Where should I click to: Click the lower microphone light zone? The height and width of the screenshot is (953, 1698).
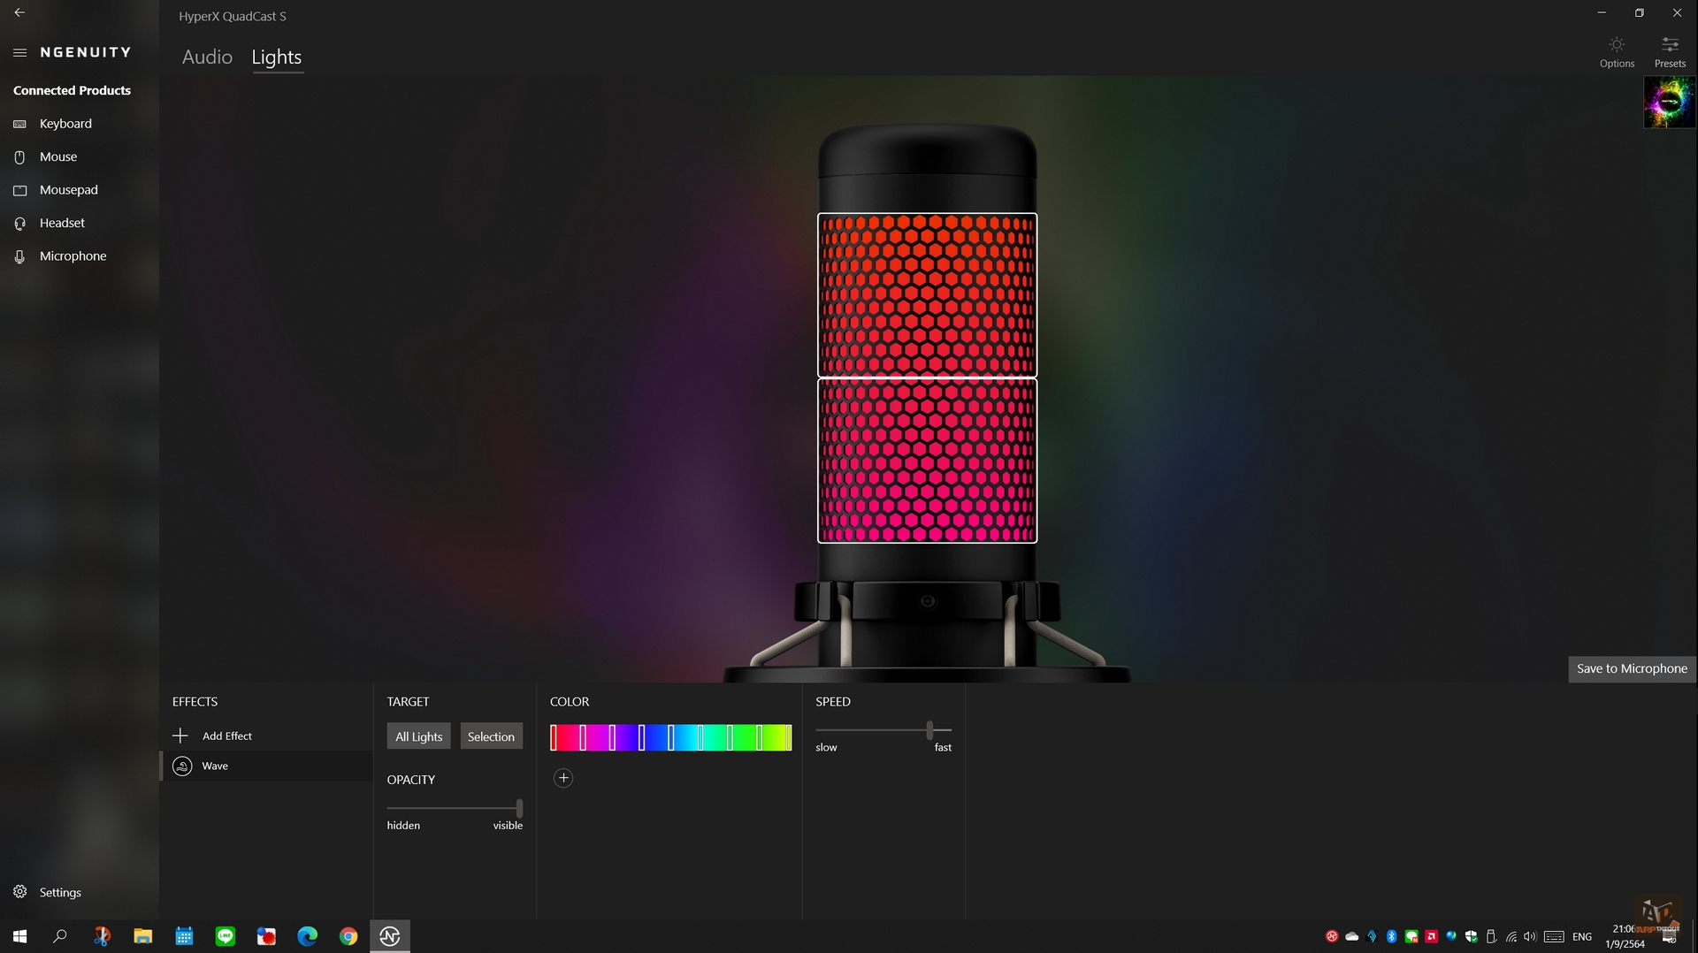pos(927,461)
